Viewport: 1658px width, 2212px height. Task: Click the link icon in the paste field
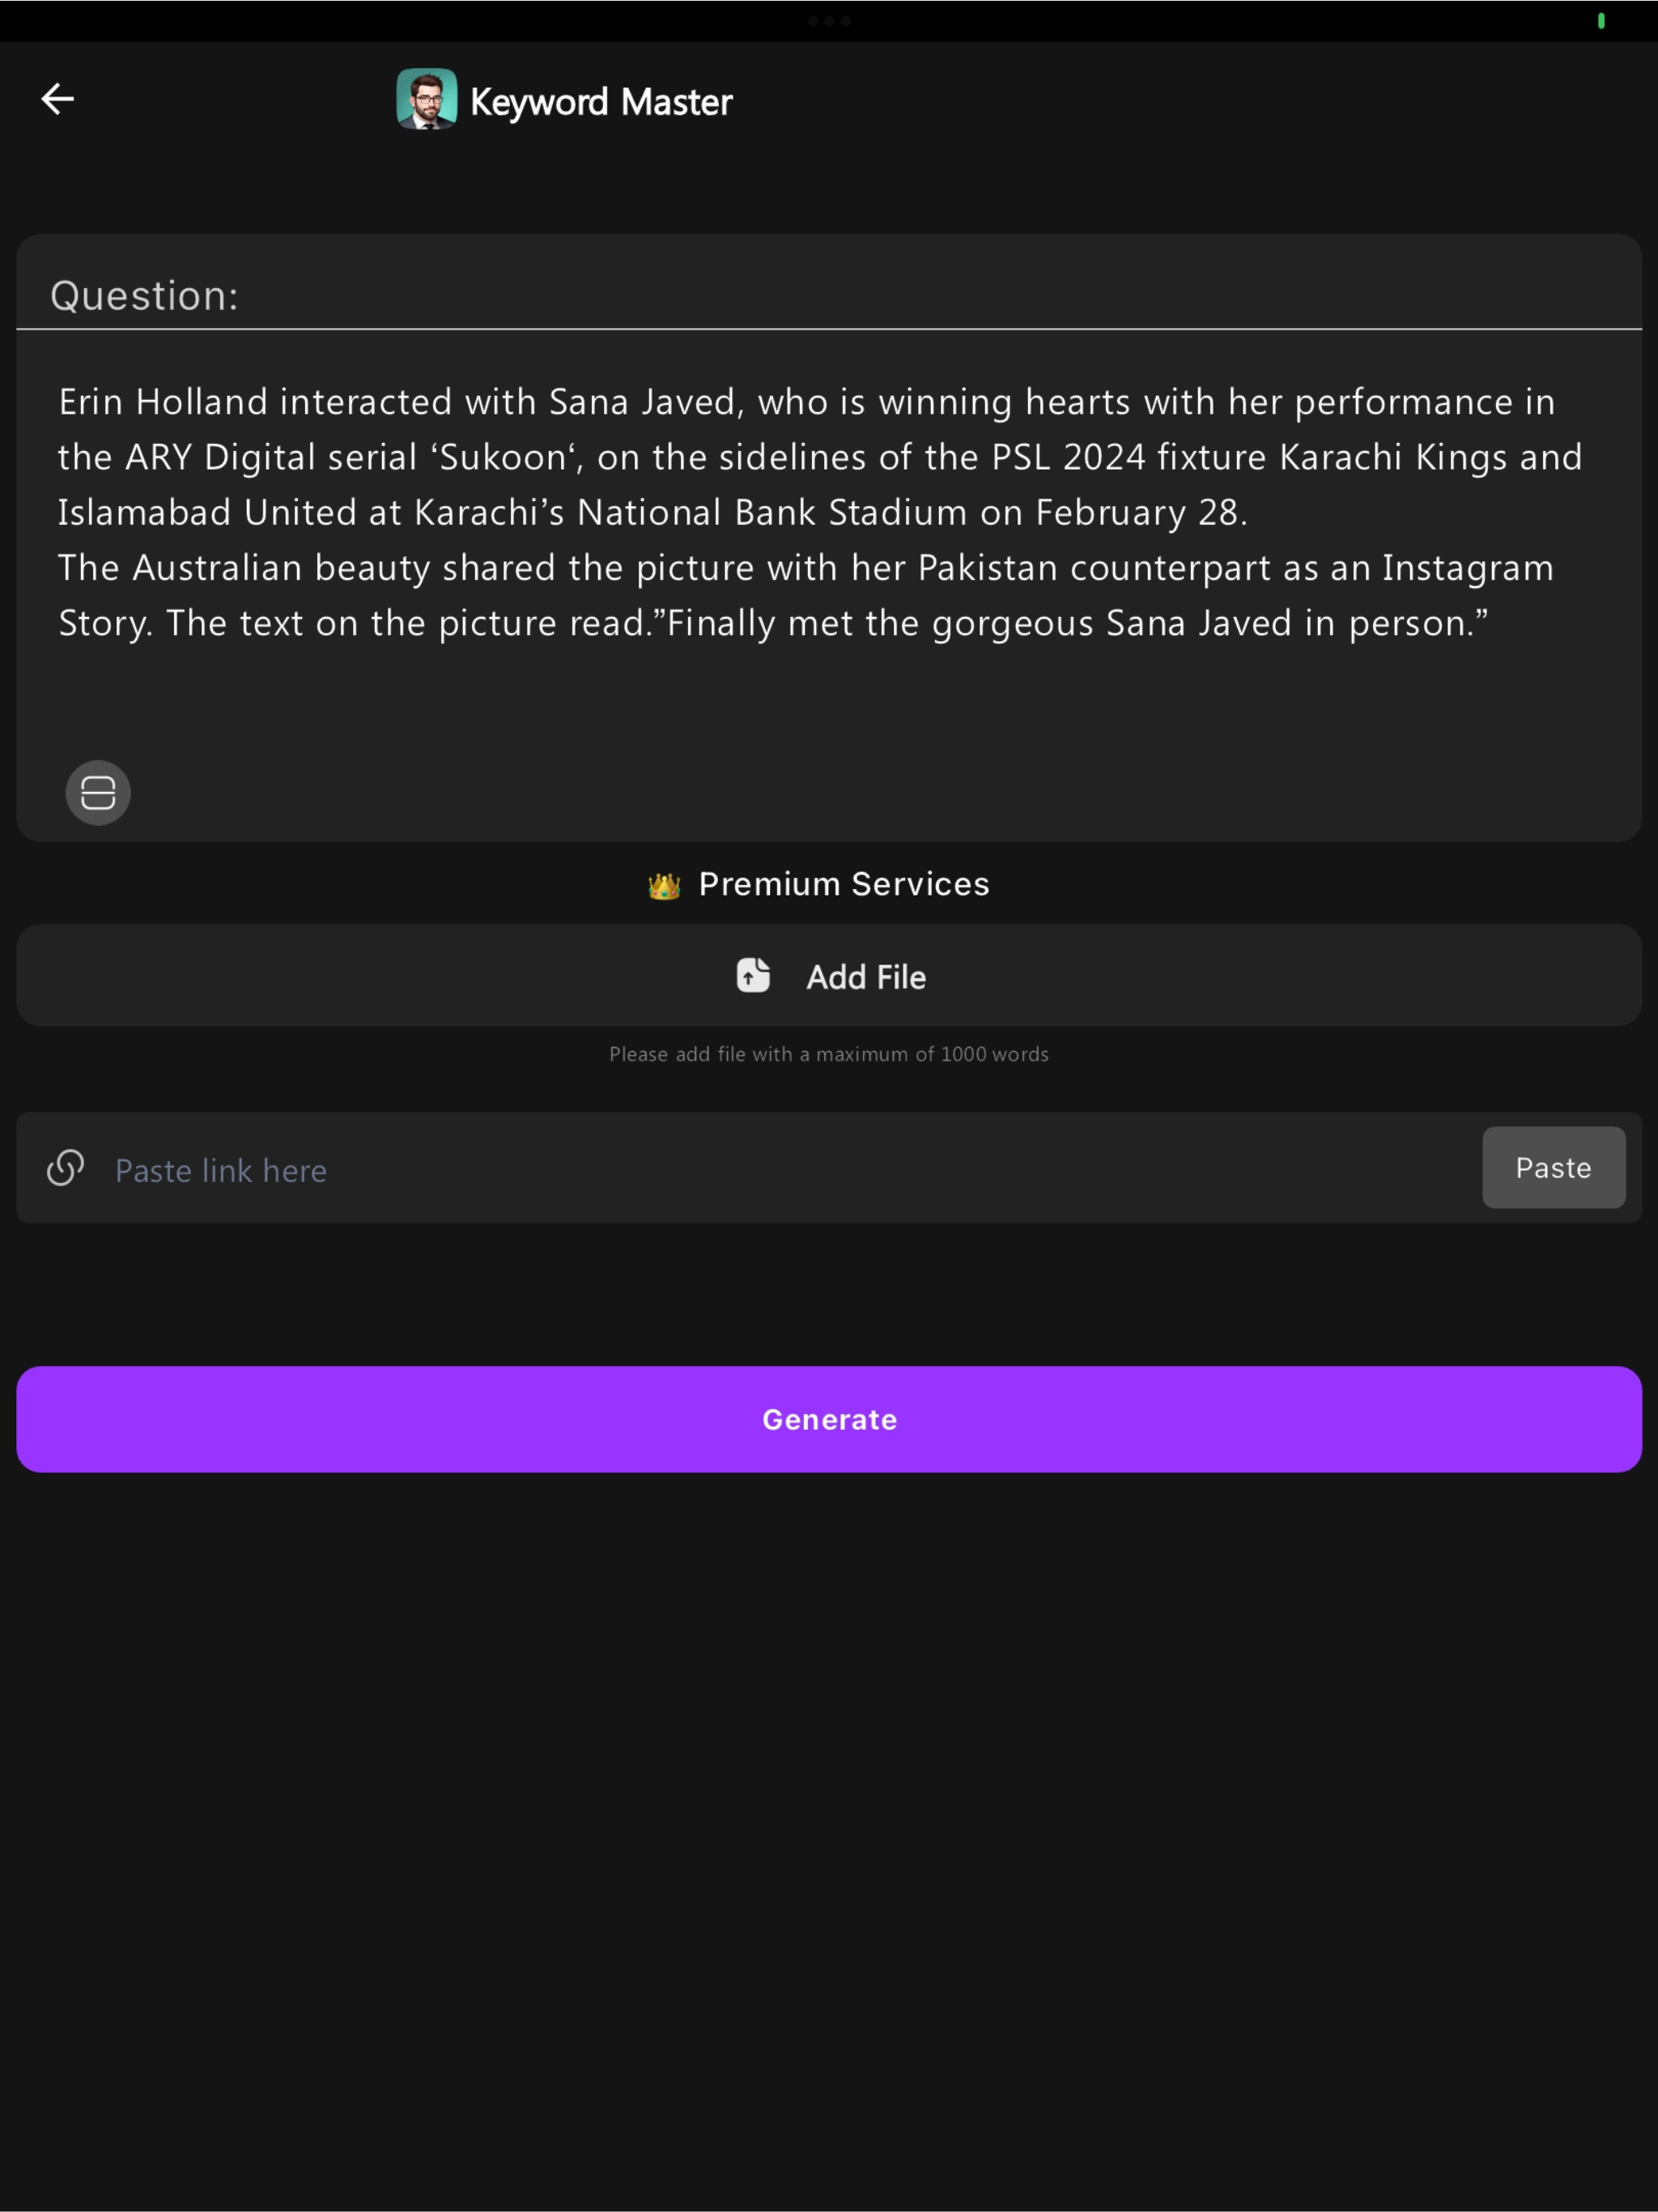(x=63, y=1168)
